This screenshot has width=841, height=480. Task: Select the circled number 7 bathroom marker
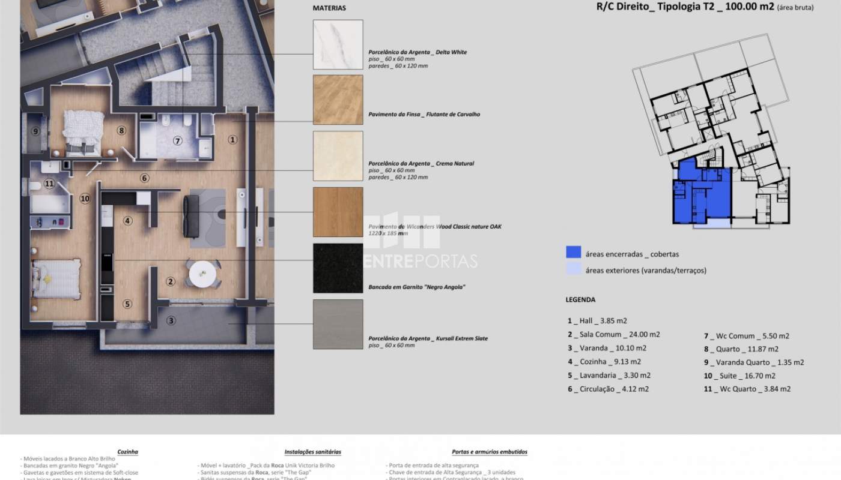(177, 141)
